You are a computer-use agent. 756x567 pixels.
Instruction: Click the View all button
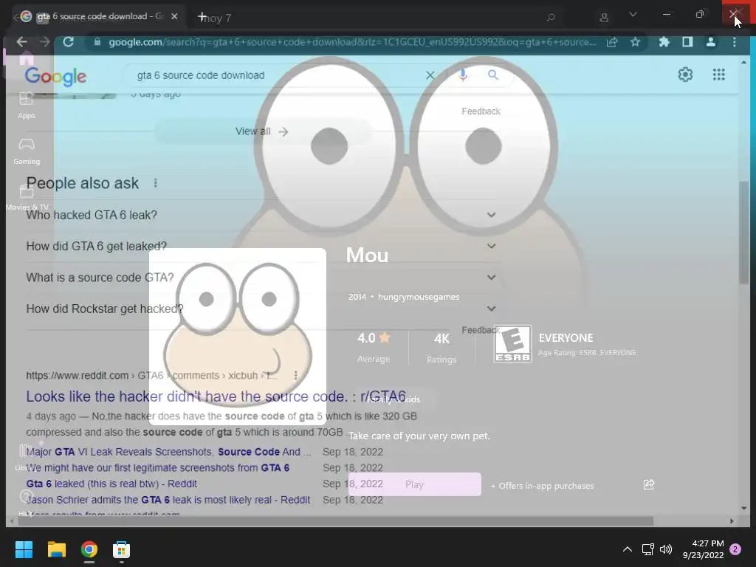(x=263, y=131)
